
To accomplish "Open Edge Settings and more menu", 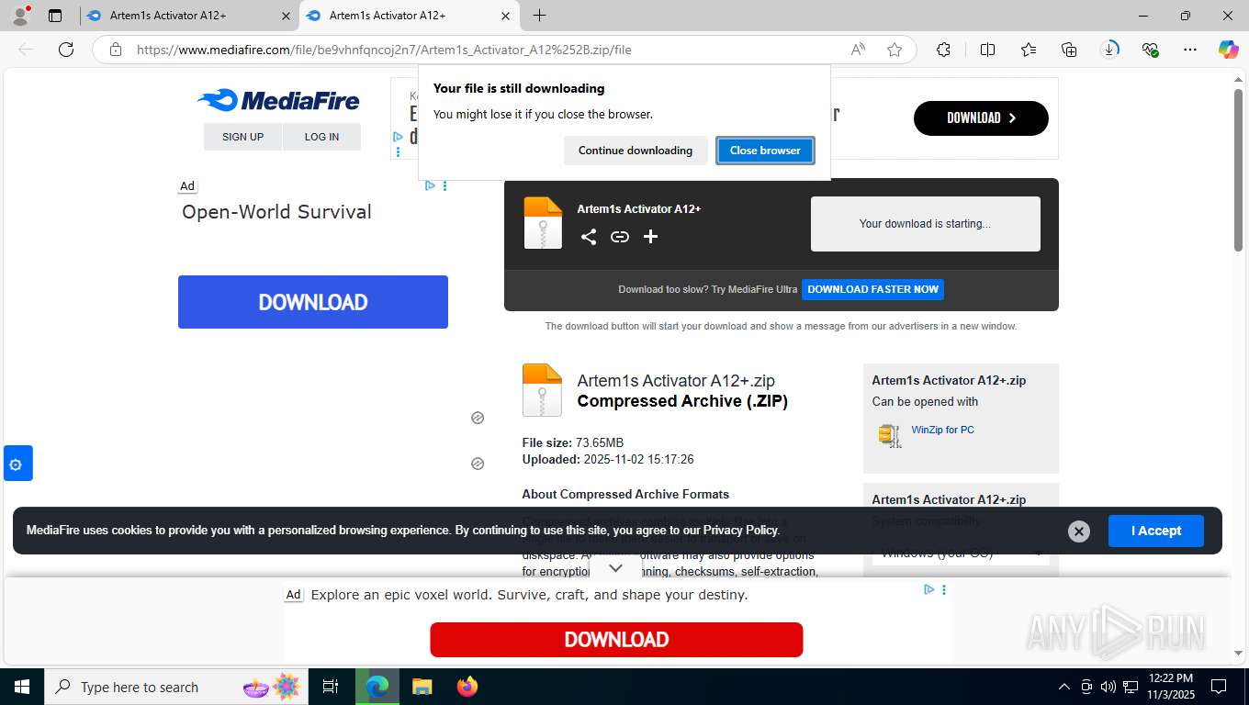I will pos(1190,50).
